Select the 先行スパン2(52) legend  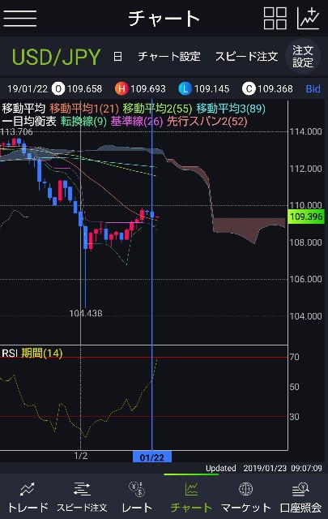[207, 122]
